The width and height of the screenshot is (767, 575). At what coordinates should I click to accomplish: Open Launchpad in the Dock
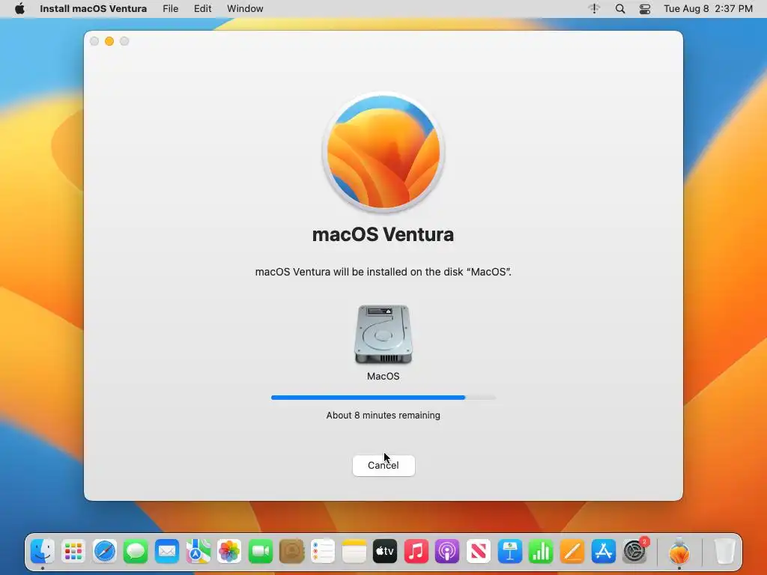point(73,552)
